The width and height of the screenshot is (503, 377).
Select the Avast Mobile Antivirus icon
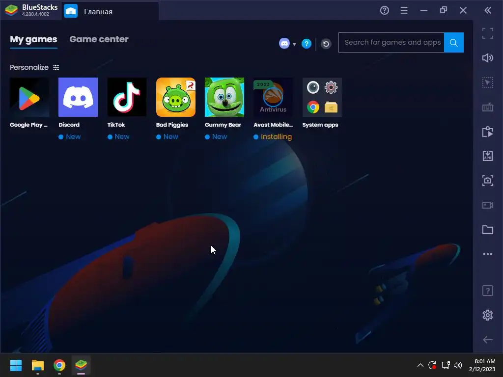click(x=273, y=97)
